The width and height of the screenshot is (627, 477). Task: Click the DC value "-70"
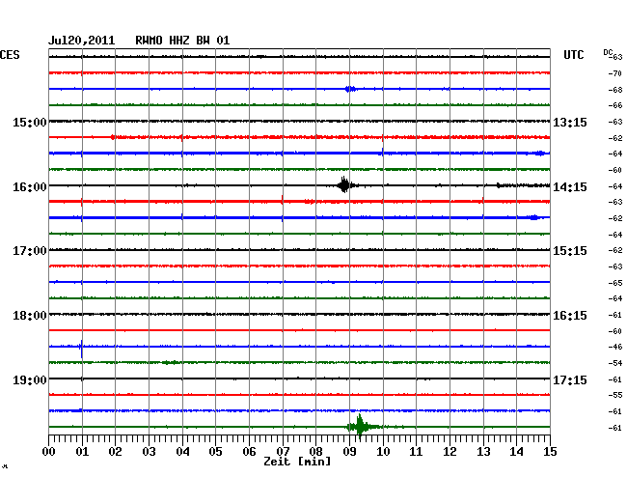(615, 73)
